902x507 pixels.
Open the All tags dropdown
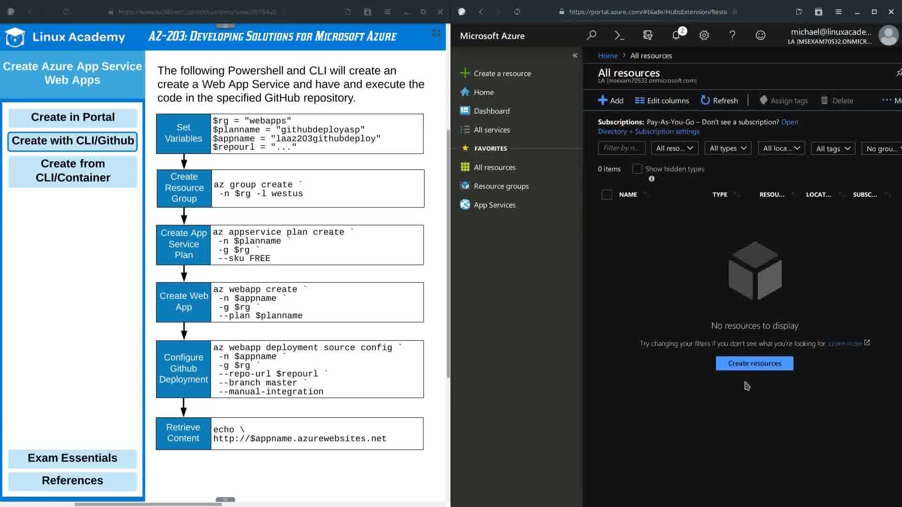point(833,148)
